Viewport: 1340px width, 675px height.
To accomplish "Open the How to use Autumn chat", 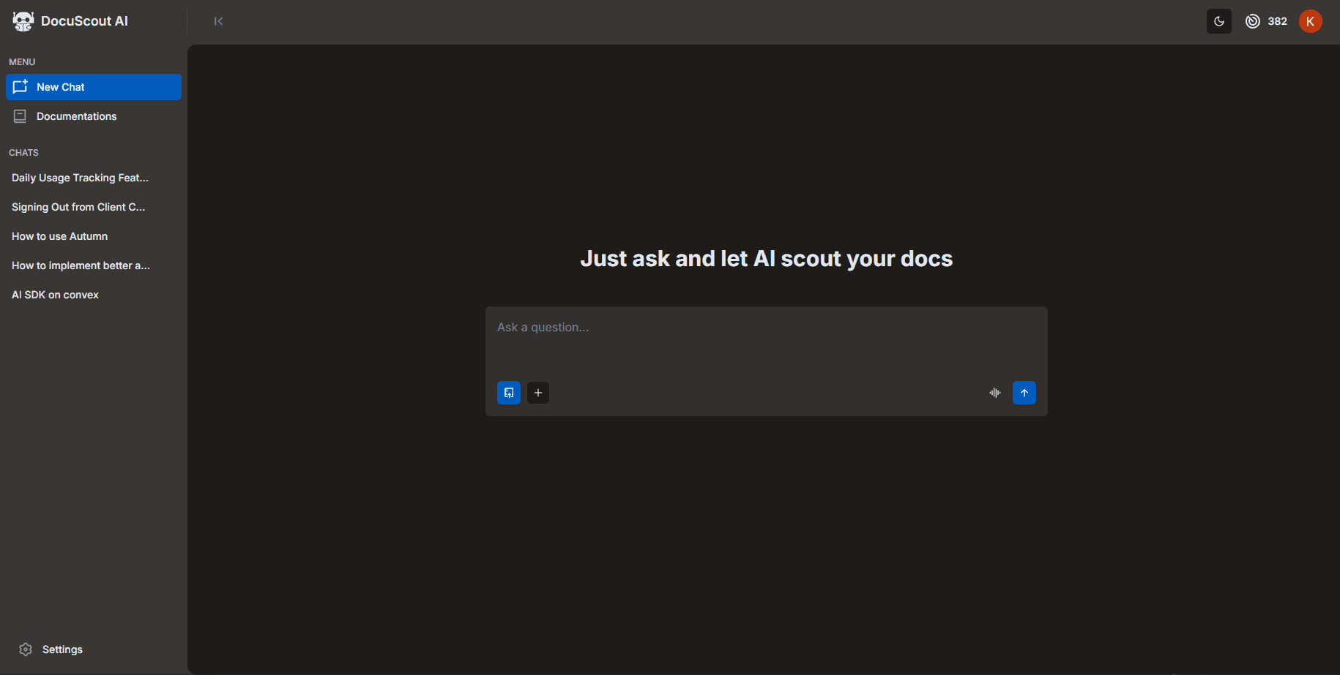I will coord(59,236).
